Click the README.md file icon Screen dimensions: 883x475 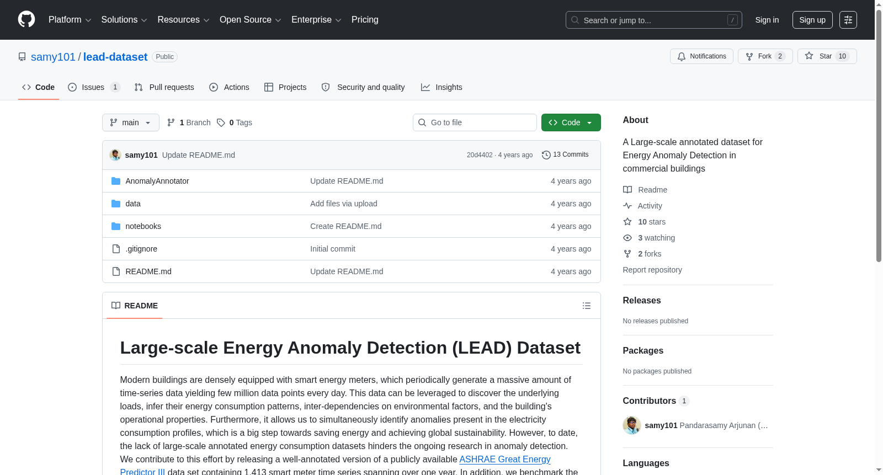coord(116,271)
